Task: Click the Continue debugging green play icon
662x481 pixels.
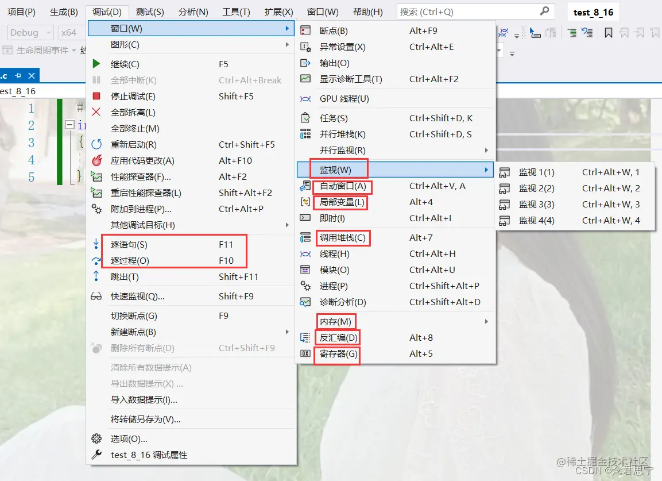Action: 95,64
